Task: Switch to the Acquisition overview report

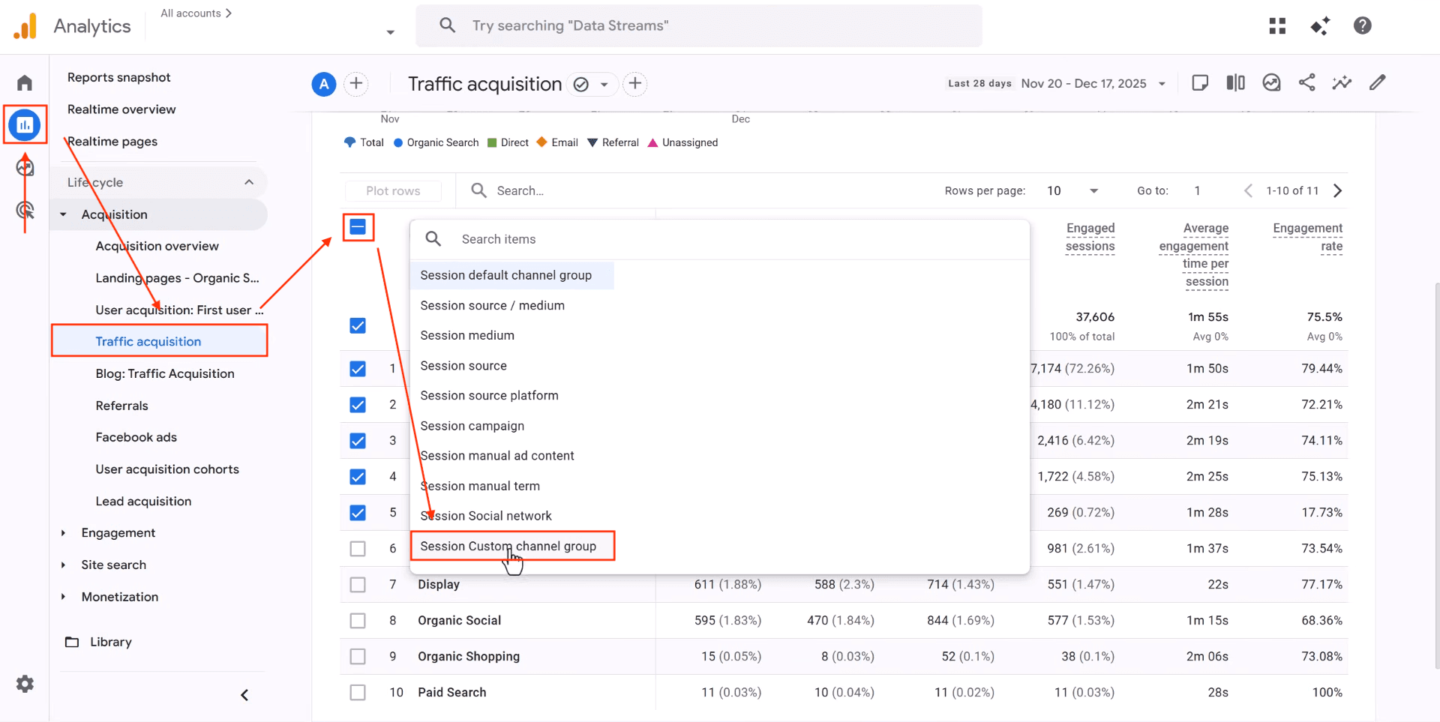Action: click(157, 245)
